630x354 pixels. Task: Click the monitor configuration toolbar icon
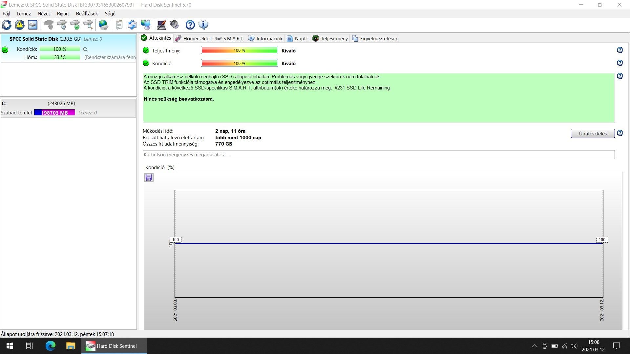[x=161, y=25]
